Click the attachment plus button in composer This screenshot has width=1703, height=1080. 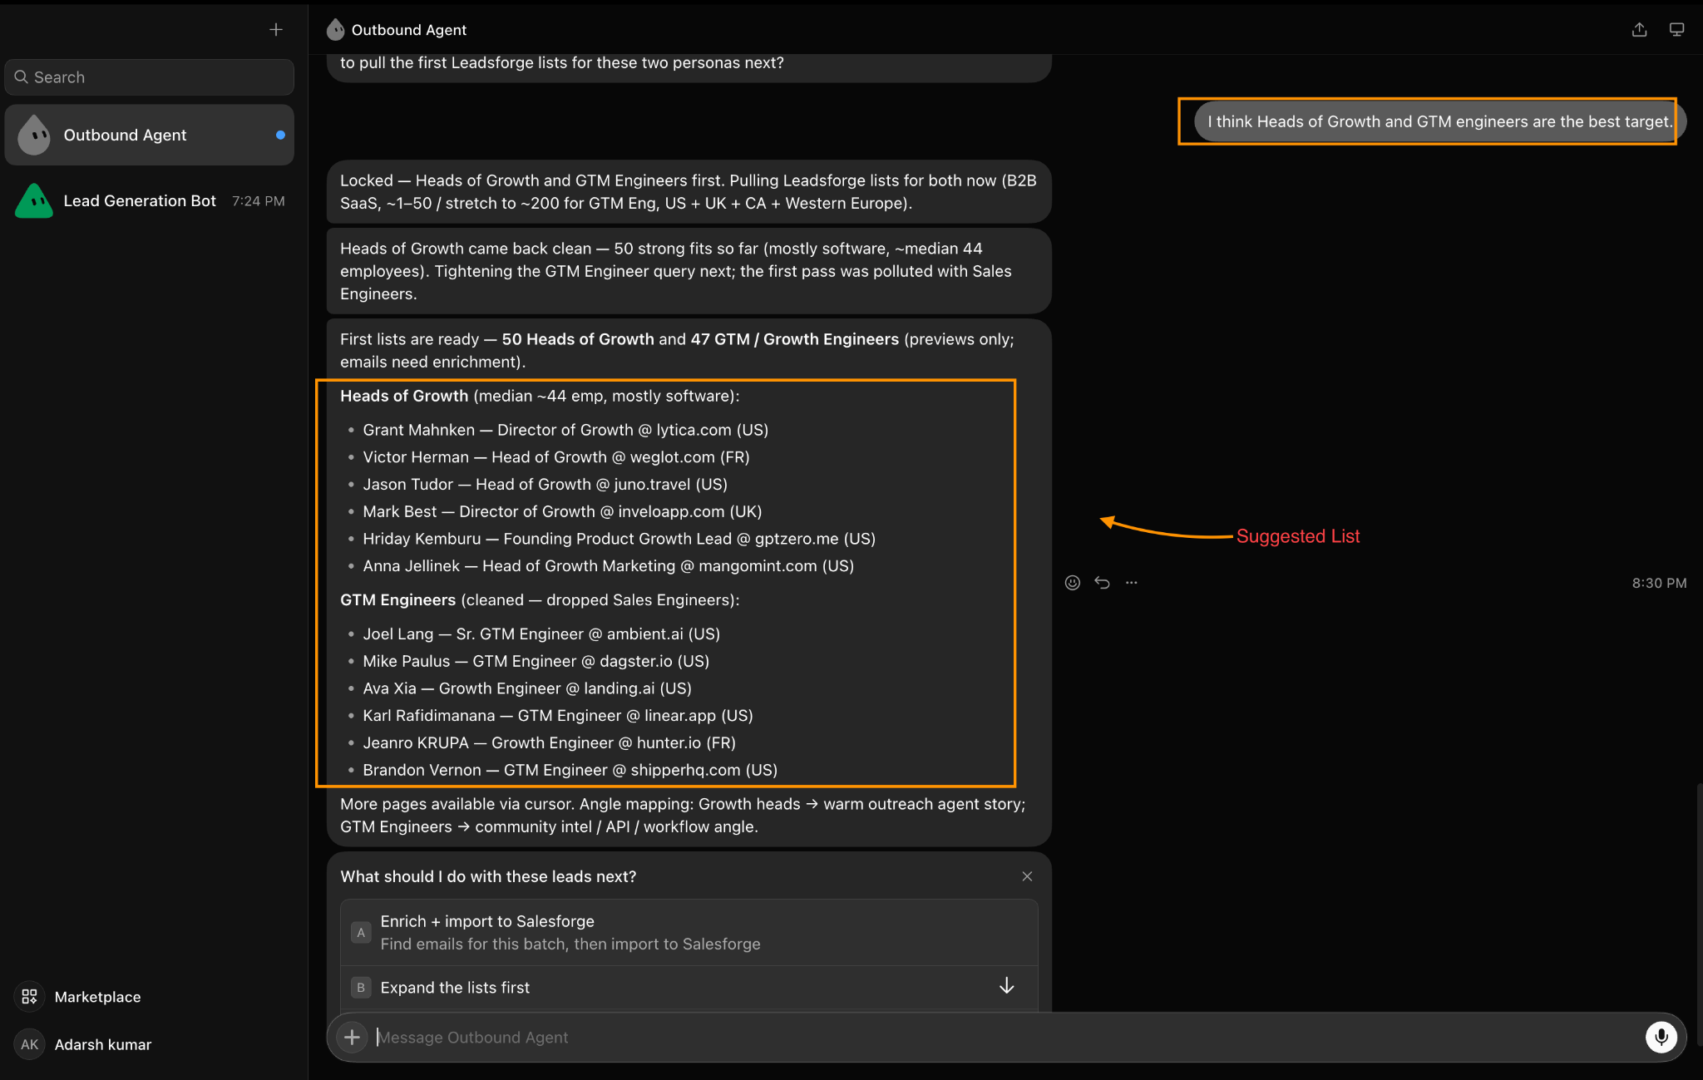click(x=352, y=1037)
